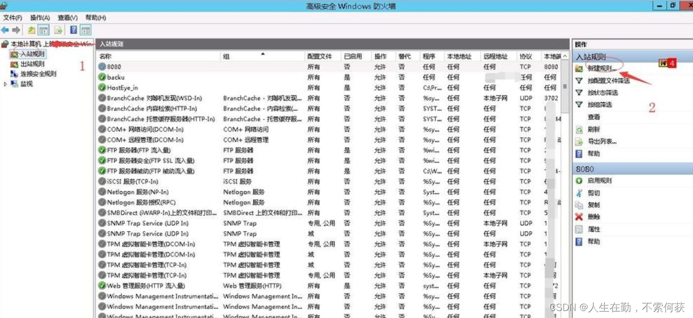The height and width of the screenshot is (318, 693).
Task: Click the 按配置文件筛选 filter icon
Action: click(579, 81)
